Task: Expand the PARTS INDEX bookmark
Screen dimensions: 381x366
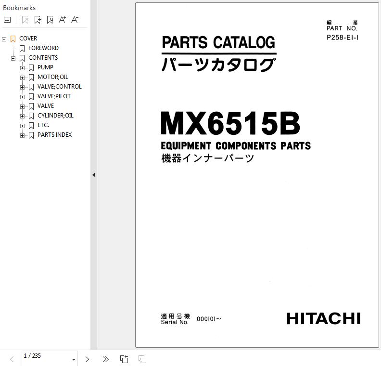Action: 22,135
